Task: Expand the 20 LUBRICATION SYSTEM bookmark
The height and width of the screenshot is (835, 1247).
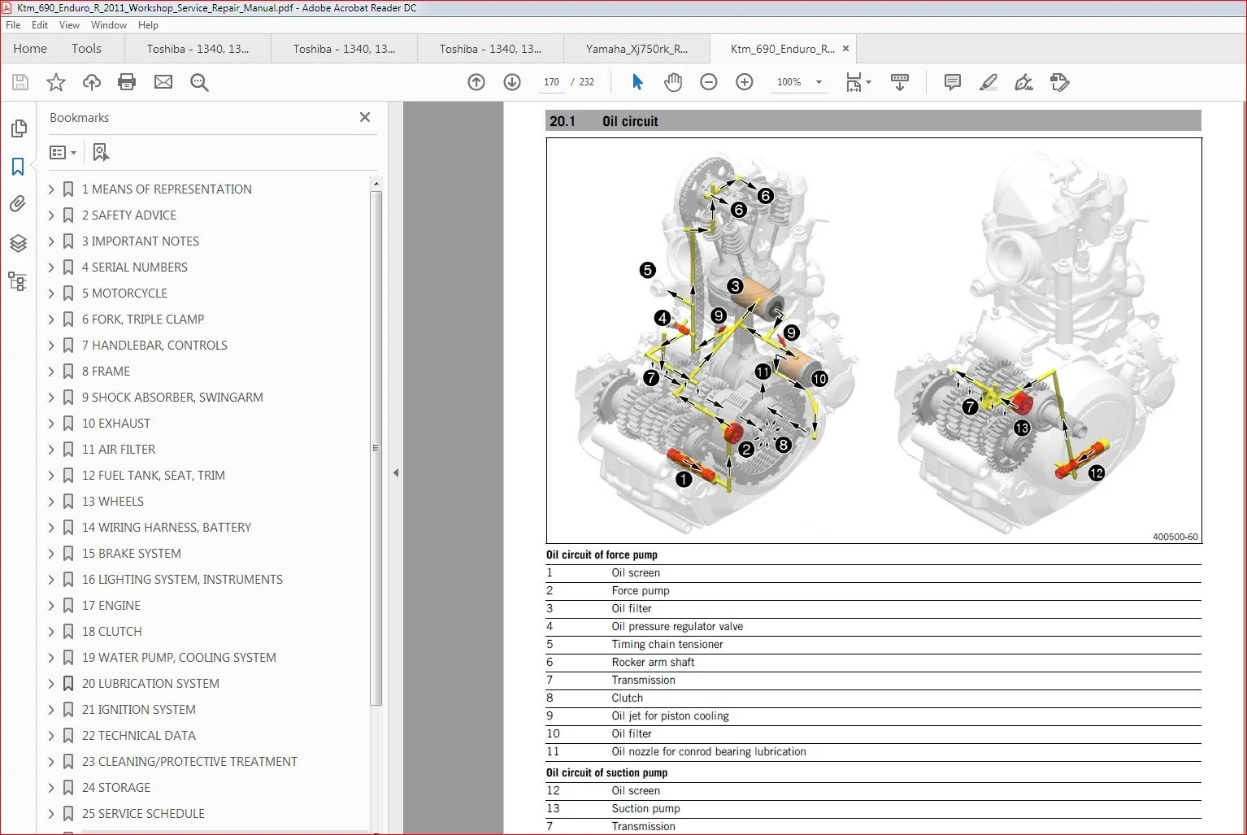Action: click(51, 684)
